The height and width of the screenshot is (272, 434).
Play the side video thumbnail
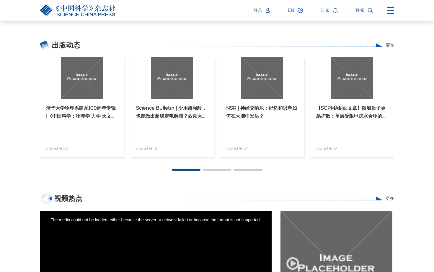pyautogui.click(x=293, y=263)
